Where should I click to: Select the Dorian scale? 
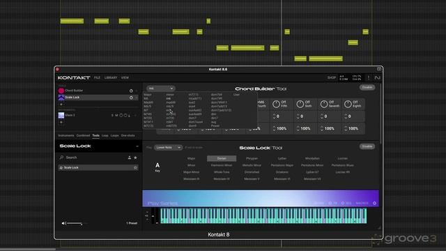(222, 158)
